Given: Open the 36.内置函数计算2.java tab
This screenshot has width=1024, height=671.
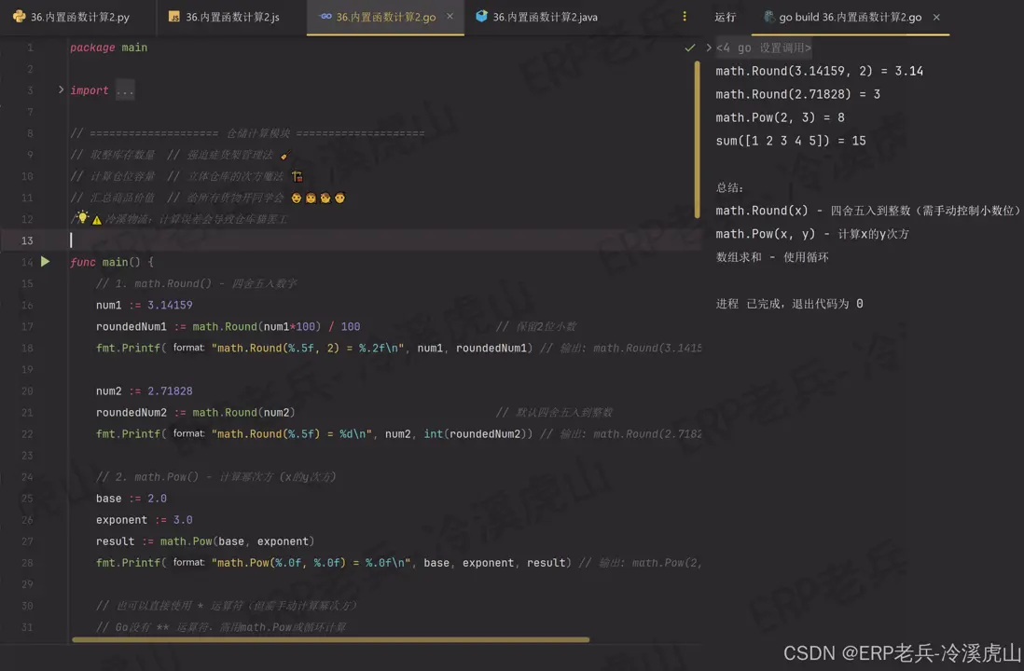Looking at the screenshot, I should 537,17.
